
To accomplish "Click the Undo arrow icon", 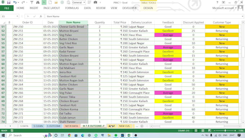I will tap(15, 3).
